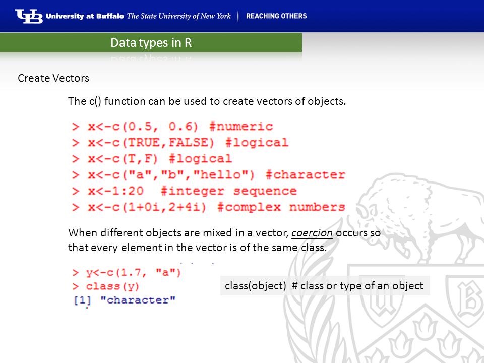This screenshot has height=363, width=484.
Task: Click the c() function description sentence
Action: click(207, 101)
